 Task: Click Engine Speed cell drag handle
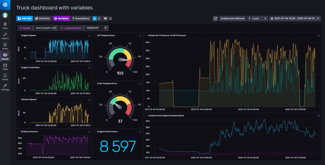click(19, 36)
